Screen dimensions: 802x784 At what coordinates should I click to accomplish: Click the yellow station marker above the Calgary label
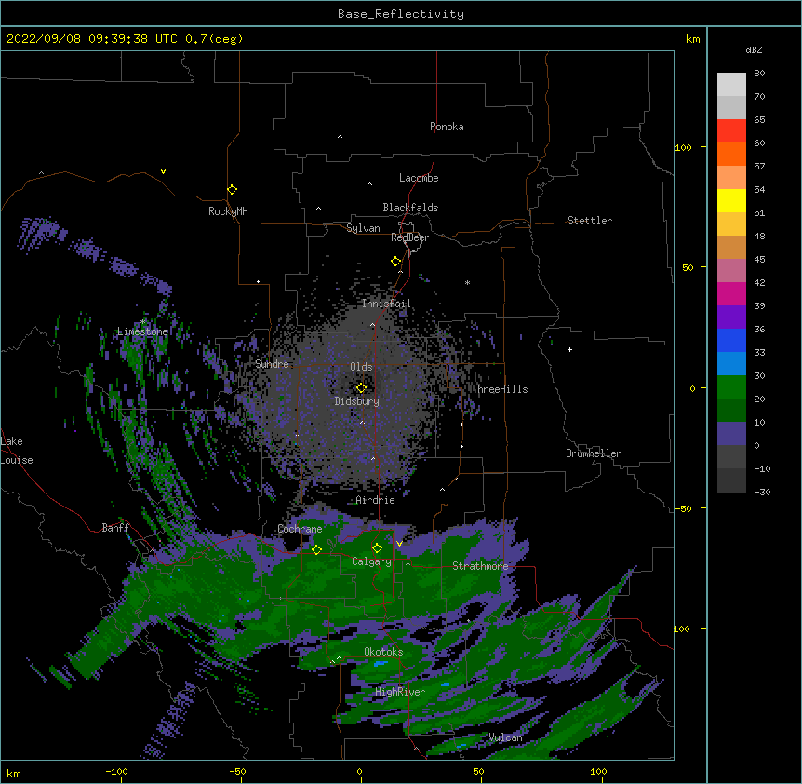377,548
